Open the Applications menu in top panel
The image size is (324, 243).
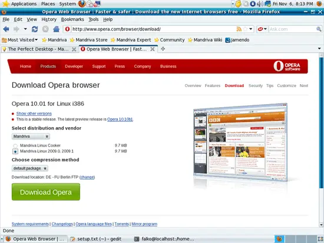click(x=24, y=4)
